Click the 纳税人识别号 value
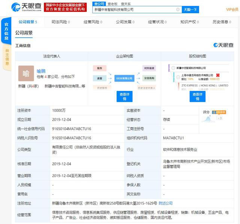 click(72, 138)
